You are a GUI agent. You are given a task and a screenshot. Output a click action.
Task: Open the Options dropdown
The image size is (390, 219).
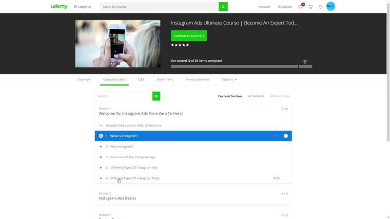(x=229, y=79)
